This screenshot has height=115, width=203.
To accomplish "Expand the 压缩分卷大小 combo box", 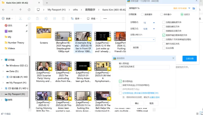I will (154, 40).
